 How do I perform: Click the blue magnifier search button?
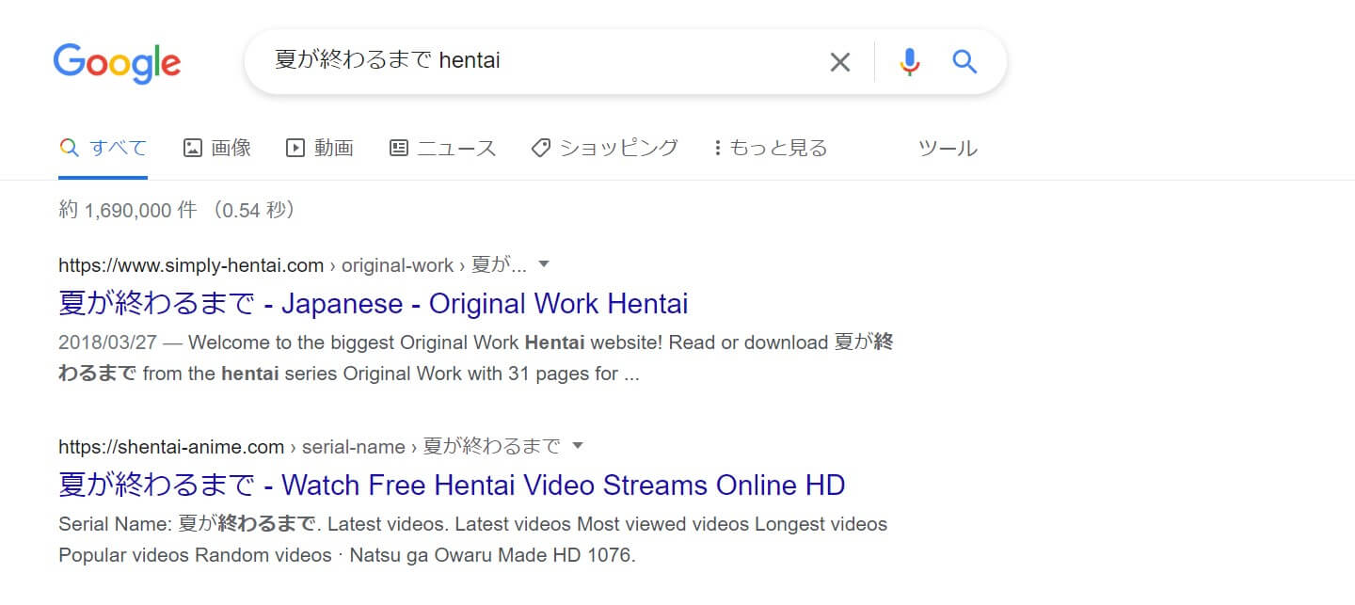coord(964,62)
